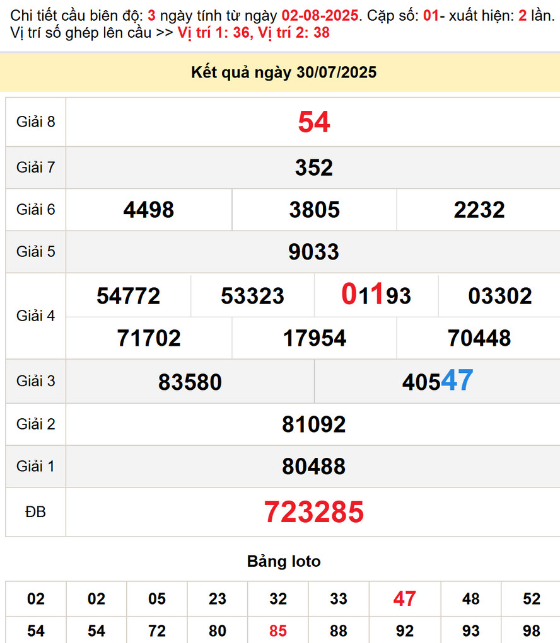
Task: Select the Giải 2 number 81092
Action: pos(313,424)
